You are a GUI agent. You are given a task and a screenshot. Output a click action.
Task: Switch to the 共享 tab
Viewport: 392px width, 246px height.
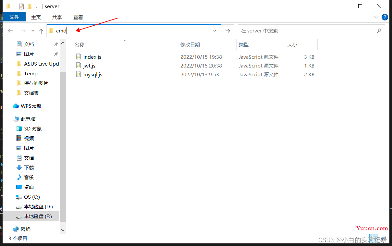click(57, 17)
